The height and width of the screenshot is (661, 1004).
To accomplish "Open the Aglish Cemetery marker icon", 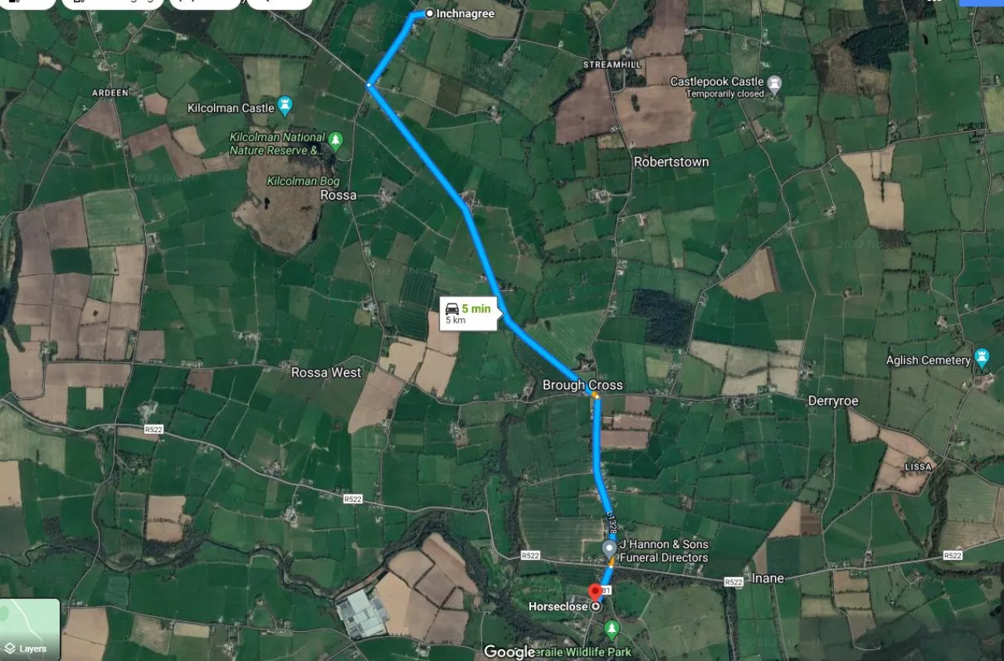I will click(982, 359).
